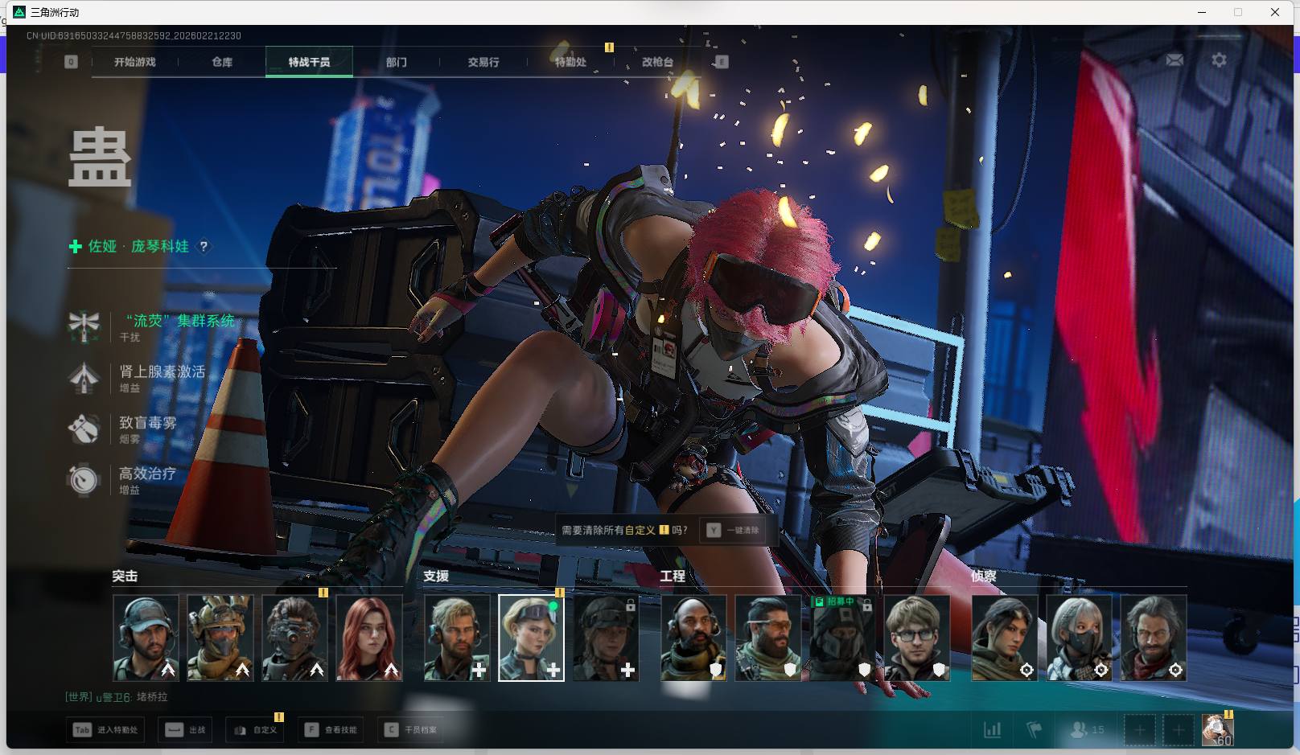Select the assault operator with tan helmet and mask

pos(220,638)
